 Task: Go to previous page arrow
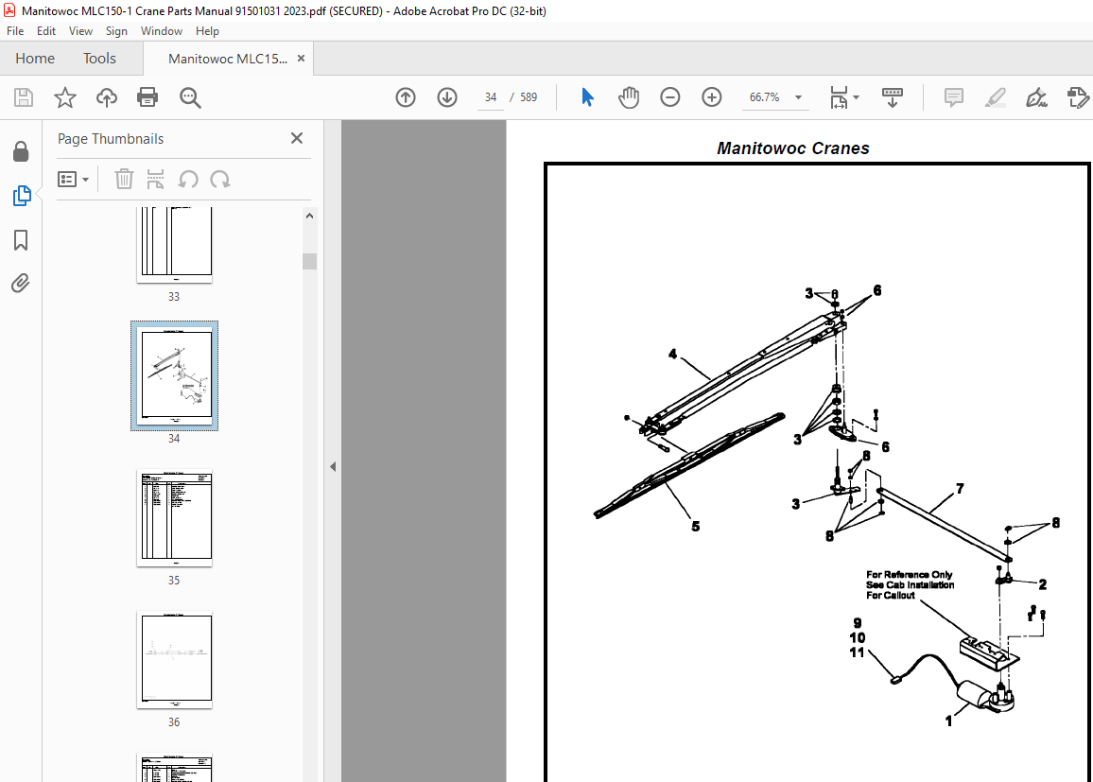(x=405, y=97)
